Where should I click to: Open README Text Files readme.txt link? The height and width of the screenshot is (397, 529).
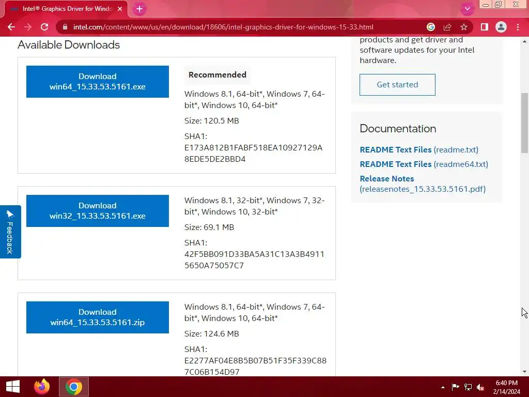tap(419, 149)
